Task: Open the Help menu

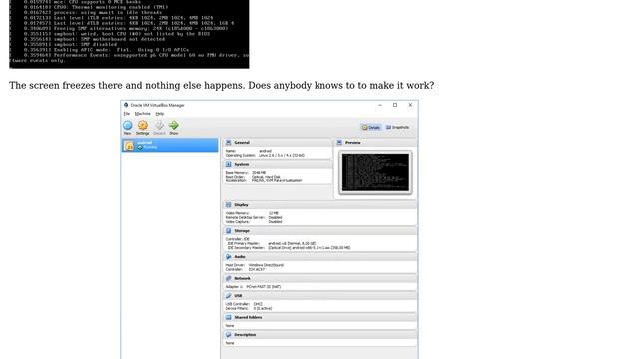Action: click(160, 114)
